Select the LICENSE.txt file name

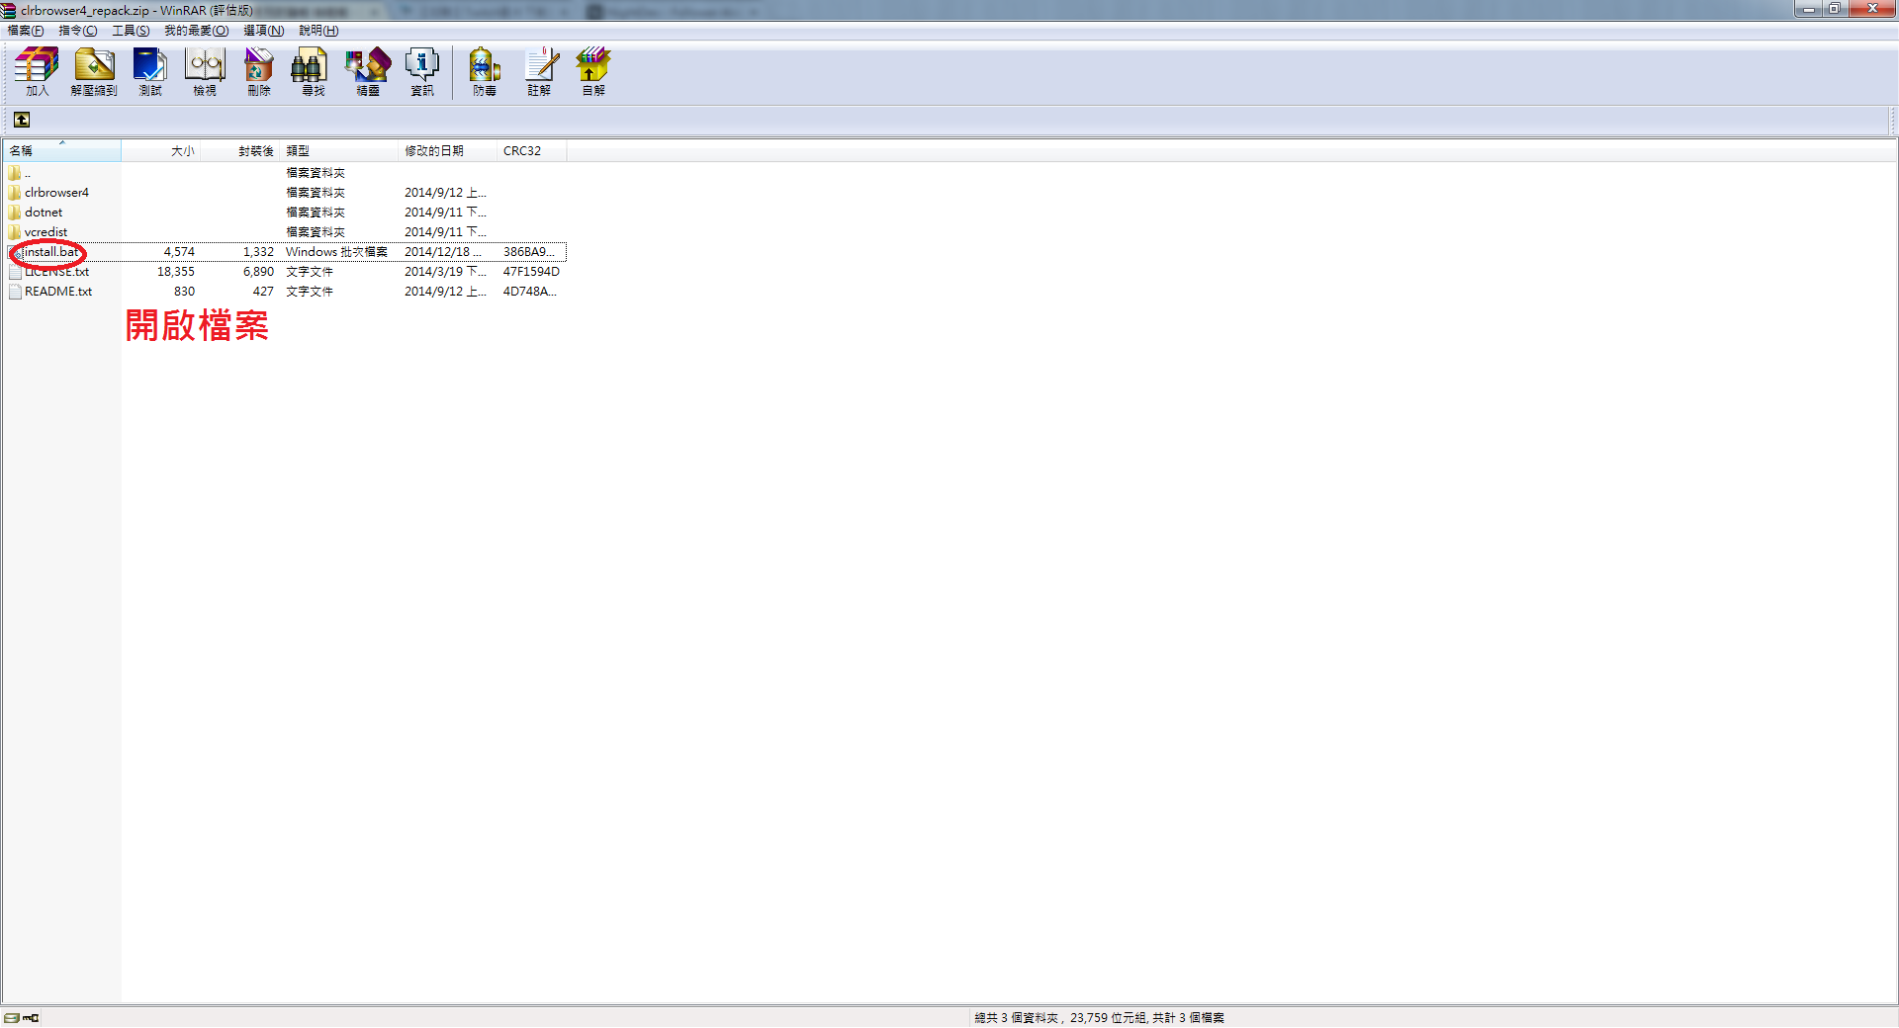point(57,272)
